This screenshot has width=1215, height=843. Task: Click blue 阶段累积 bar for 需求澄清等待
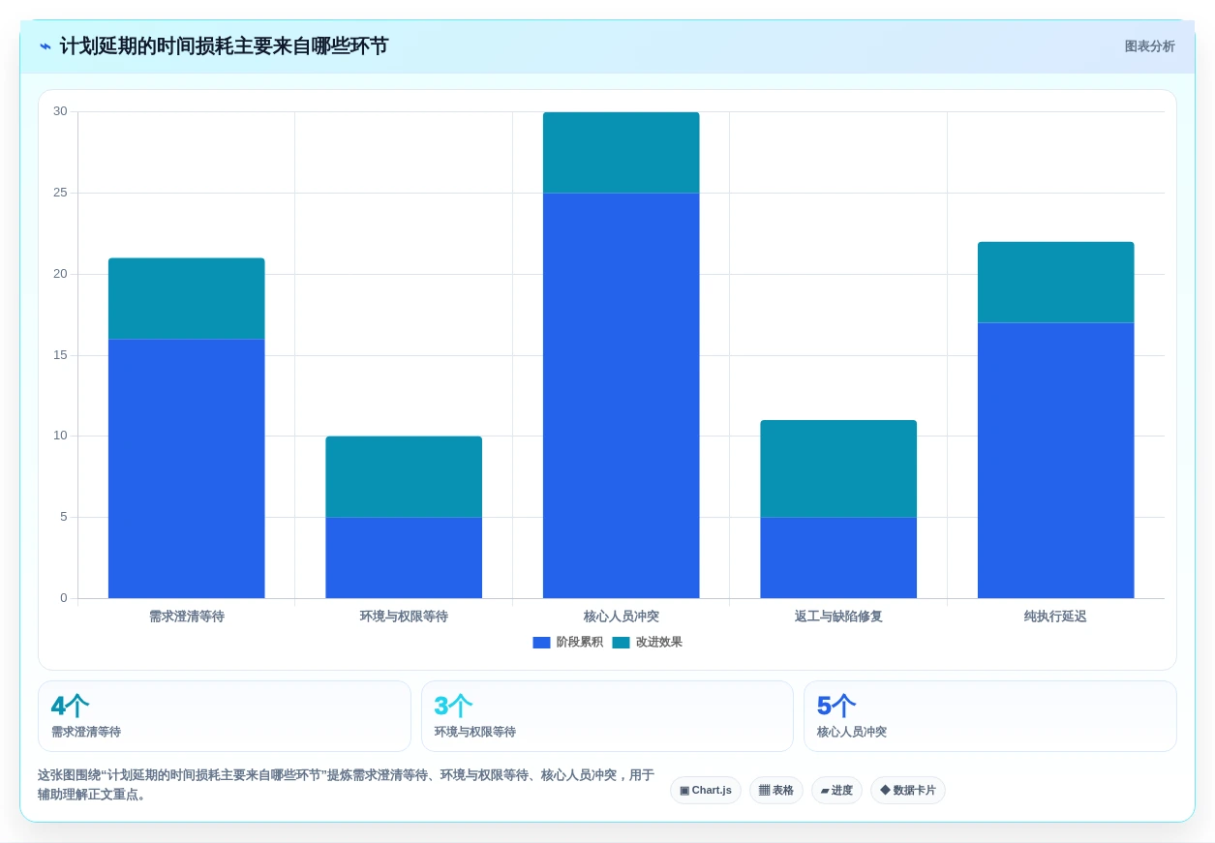coord(186,468)
